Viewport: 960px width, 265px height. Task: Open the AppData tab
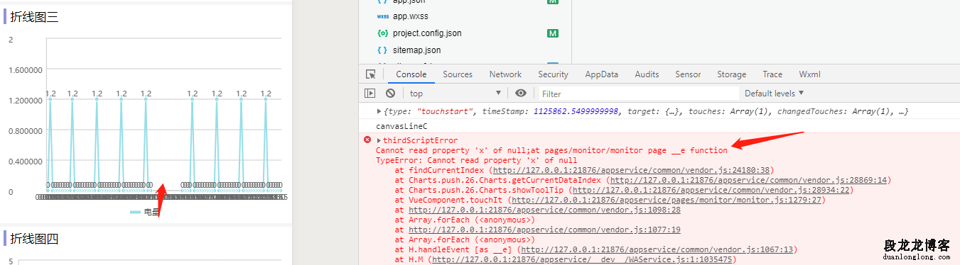pyautogui.click(x=602, y=74)
